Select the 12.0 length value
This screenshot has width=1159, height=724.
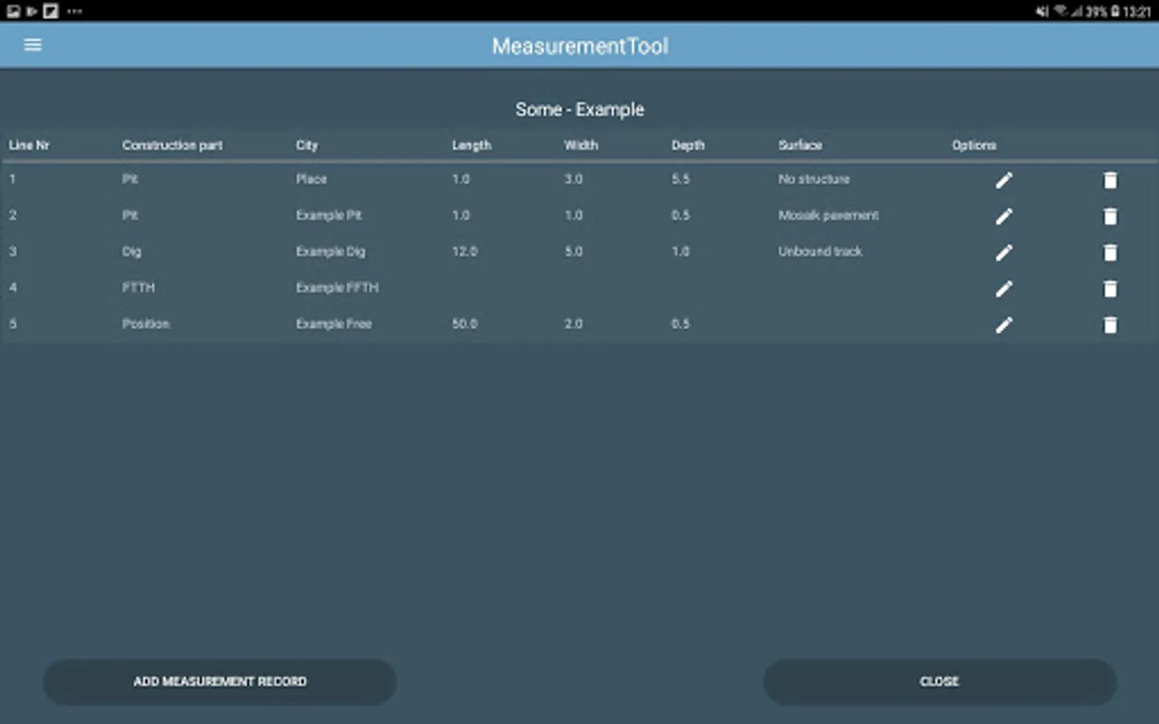click(464, 252)
